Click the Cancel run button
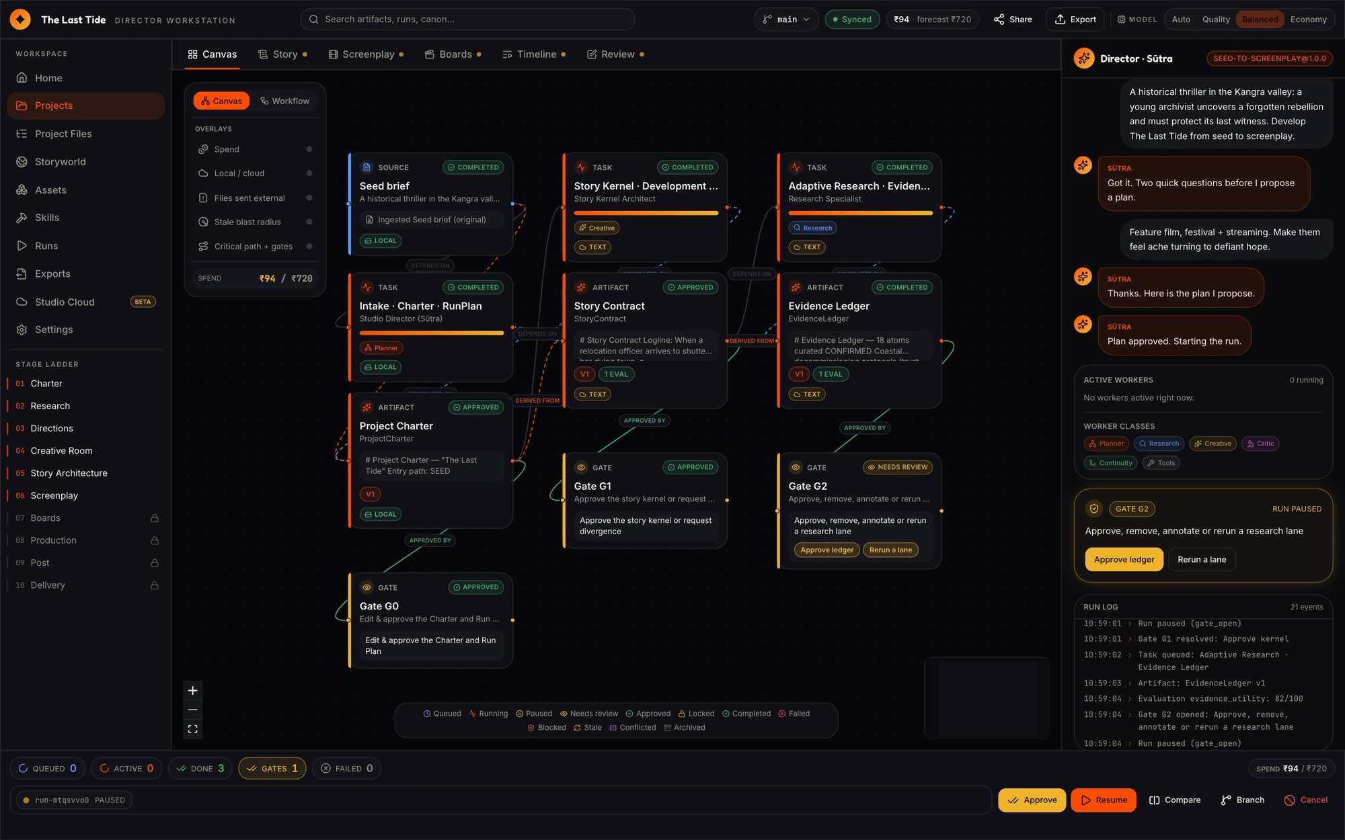The width and height of the screenshot is (1345, 840). (x=1306, y=800)
